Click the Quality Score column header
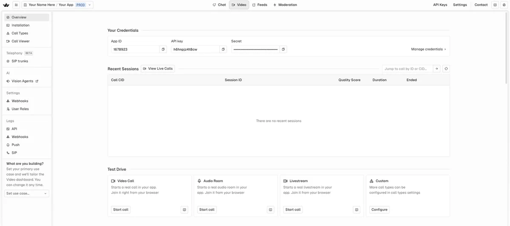 click(x=349, y=80)
